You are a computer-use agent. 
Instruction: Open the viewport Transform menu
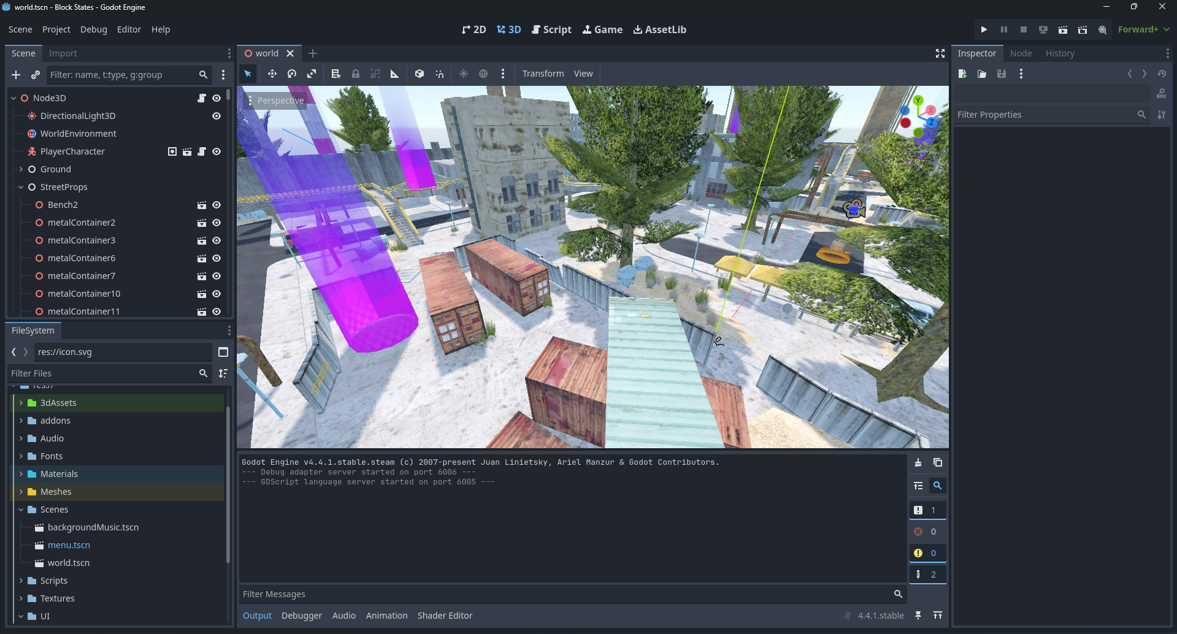[543, 74]
